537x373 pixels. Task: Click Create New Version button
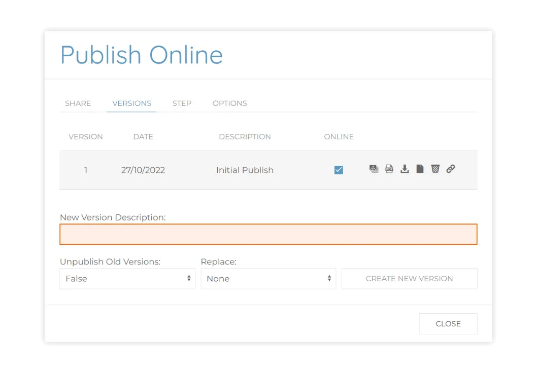[410, 279]
